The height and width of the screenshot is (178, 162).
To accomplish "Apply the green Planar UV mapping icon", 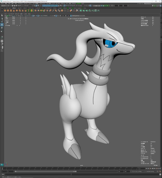I will (81, 10).
